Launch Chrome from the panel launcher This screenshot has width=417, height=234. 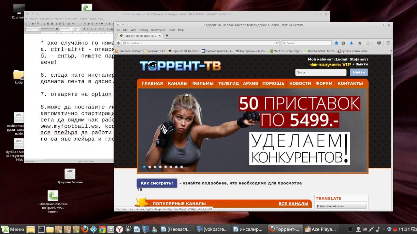tap(102, 229)
